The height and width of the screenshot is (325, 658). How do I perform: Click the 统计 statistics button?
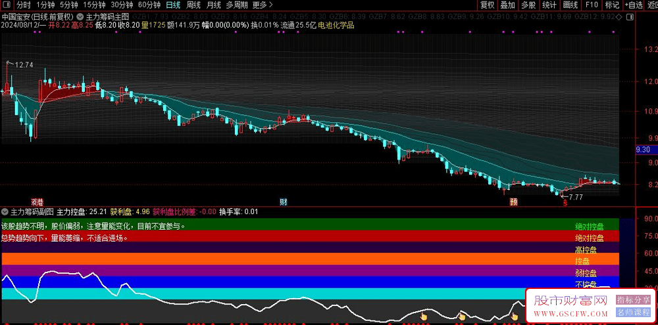[549, 5]
